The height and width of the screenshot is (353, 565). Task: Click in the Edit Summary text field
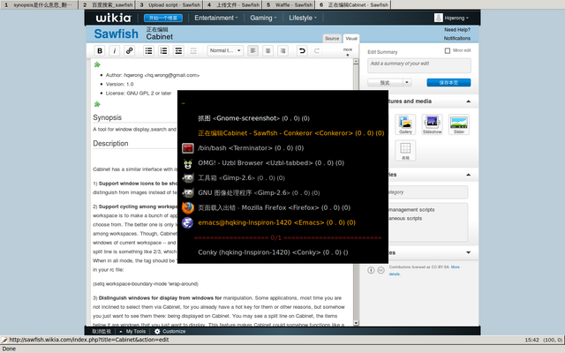(419, 65)
